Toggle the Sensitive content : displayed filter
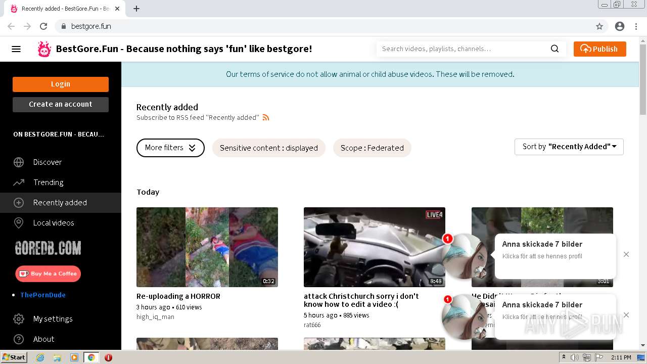Viewport: 647px width, 364px height. 268,148
